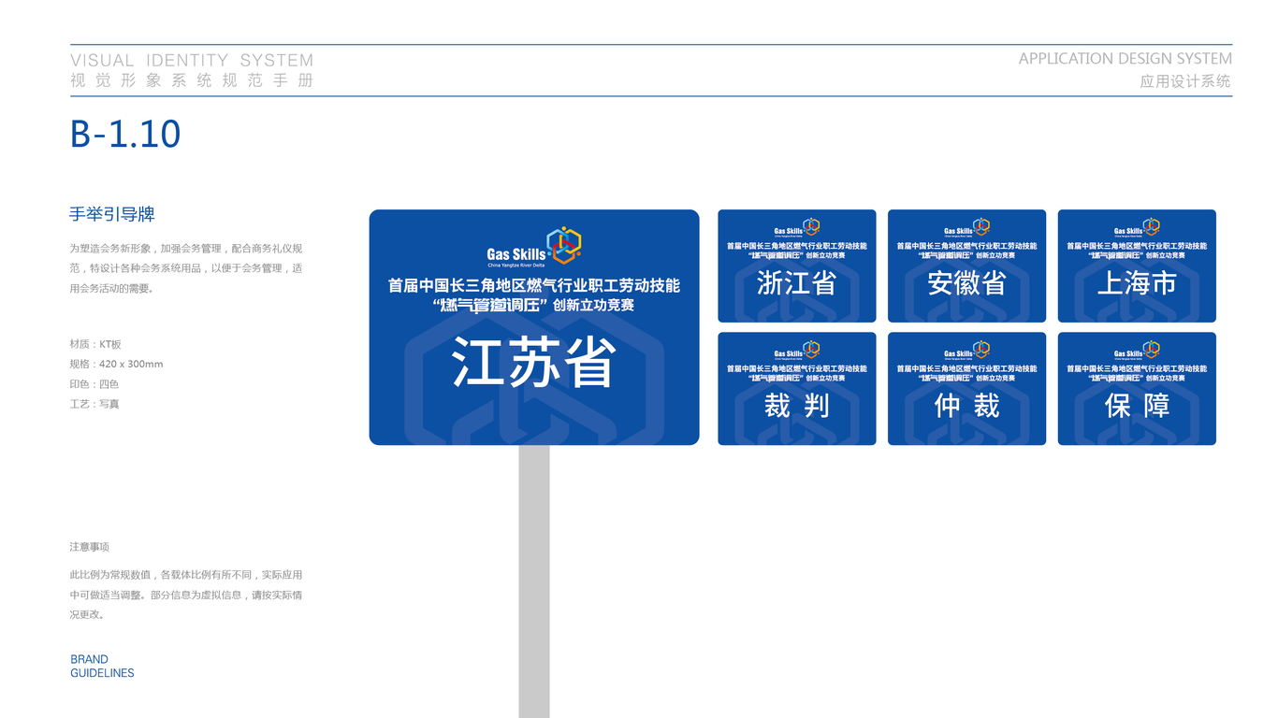Click the 视觉形象系统规范手册 subtitle
This screenshot has width=1278, height=718.
192,80
